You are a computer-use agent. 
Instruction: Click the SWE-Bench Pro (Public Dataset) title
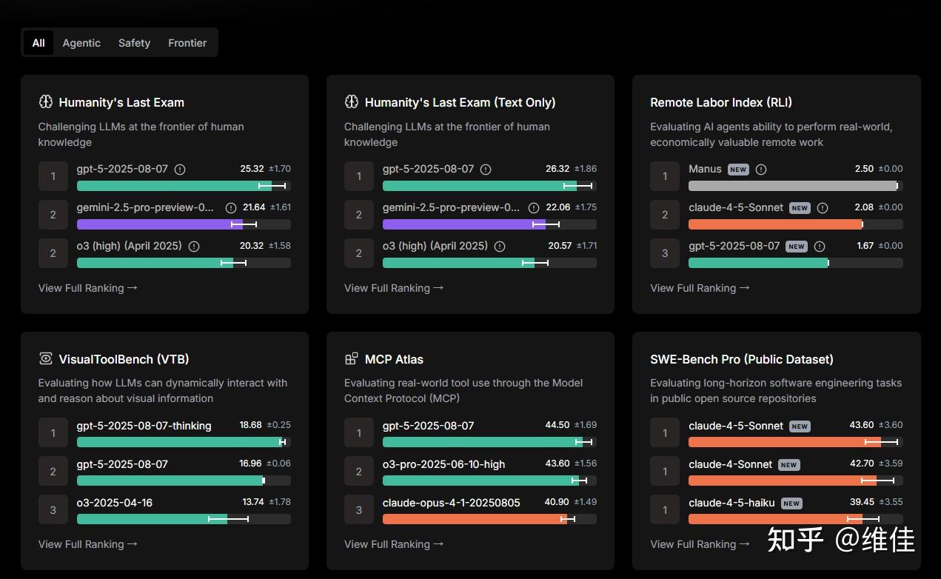[742, 359]
